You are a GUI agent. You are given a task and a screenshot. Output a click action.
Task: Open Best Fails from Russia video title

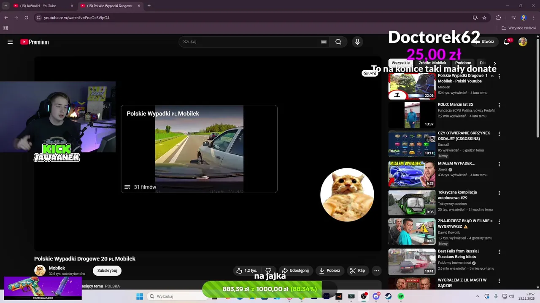pos(459,254)
